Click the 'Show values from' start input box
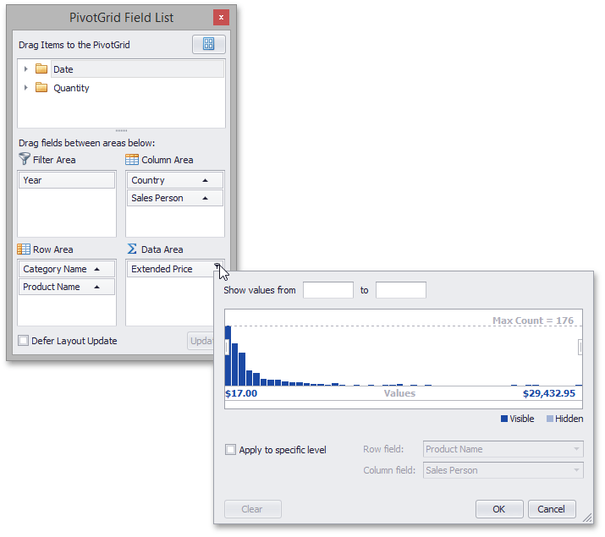 pos(327,290)
